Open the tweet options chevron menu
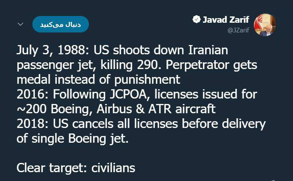This screenshot has width=293, height=181. coord(20,24)
